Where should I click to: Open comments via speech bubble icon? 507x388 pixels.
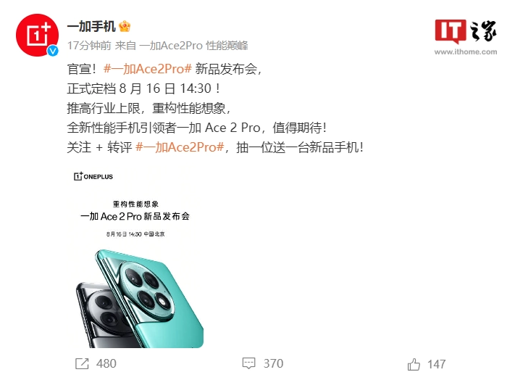click(249, 363)
